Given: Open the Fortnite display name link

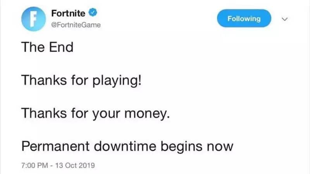Looking at the screenshot, I should [68, 14].
